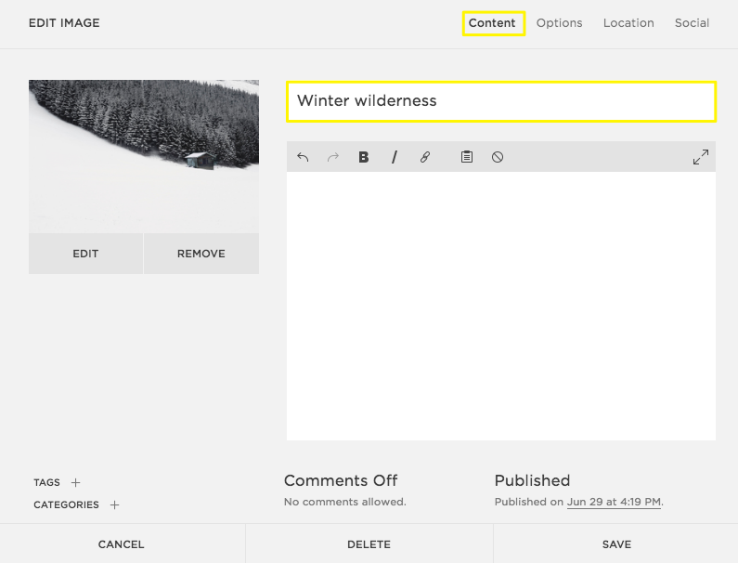Add a category with the plus icon
738x563 pixels.
pyautogui.click(x=114, y=504)
